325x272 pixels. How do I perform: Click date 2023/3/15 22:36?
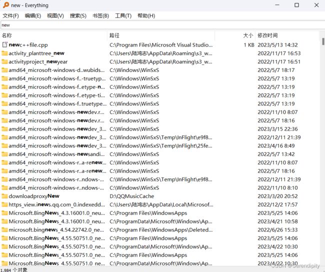pos(277,129)
